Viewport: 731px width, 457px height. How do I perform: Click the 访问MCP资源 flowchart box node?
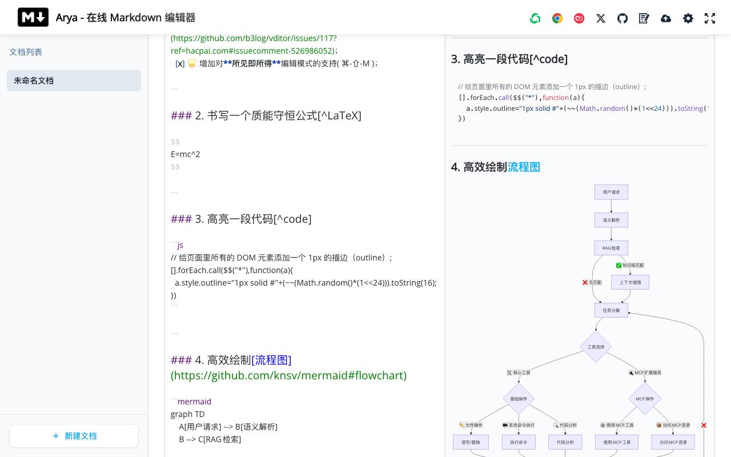673,442
